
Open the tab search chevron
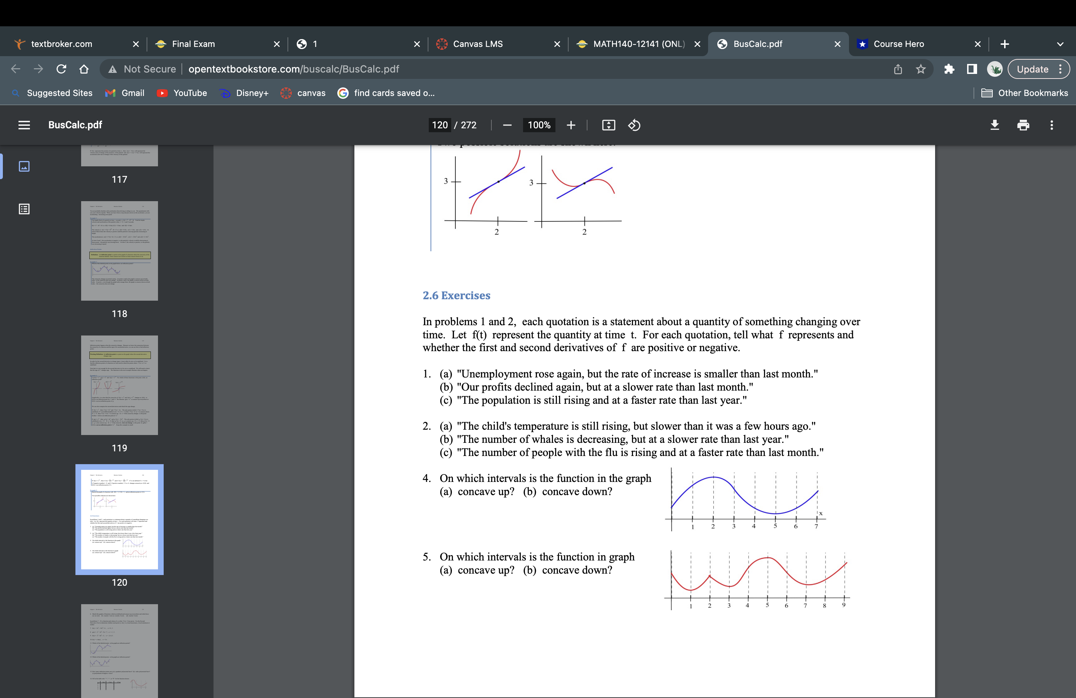click(x=1060, y=44)
